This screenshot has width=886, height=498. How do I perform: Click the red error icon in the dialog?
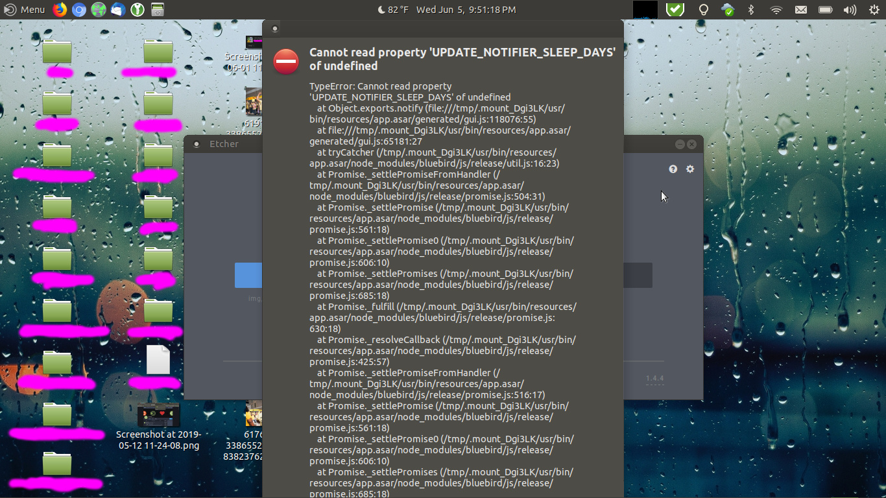pyautogui.click(x=286, y=62)
